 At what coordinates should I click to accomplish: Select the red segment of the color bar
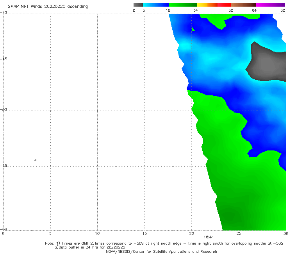[224, 5]
